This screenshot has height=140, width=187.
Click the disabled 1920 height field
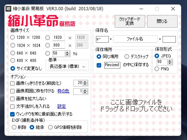[x=82, y=37]
